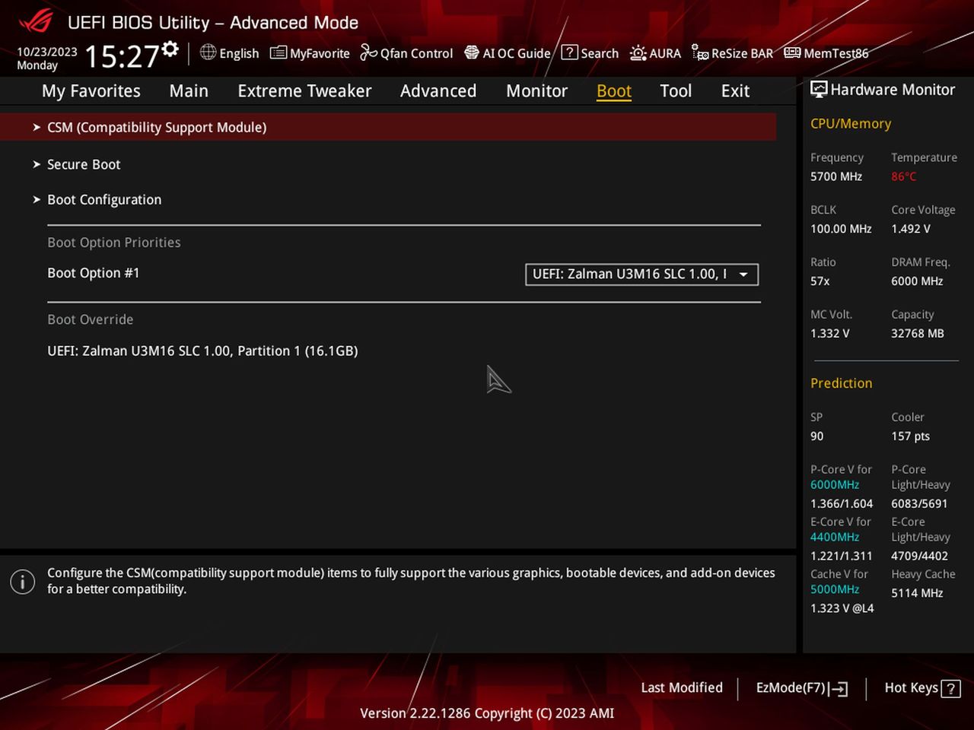Open Extreme Tweaker tab
Screen dimensions: 974x730
coord(304,90)
